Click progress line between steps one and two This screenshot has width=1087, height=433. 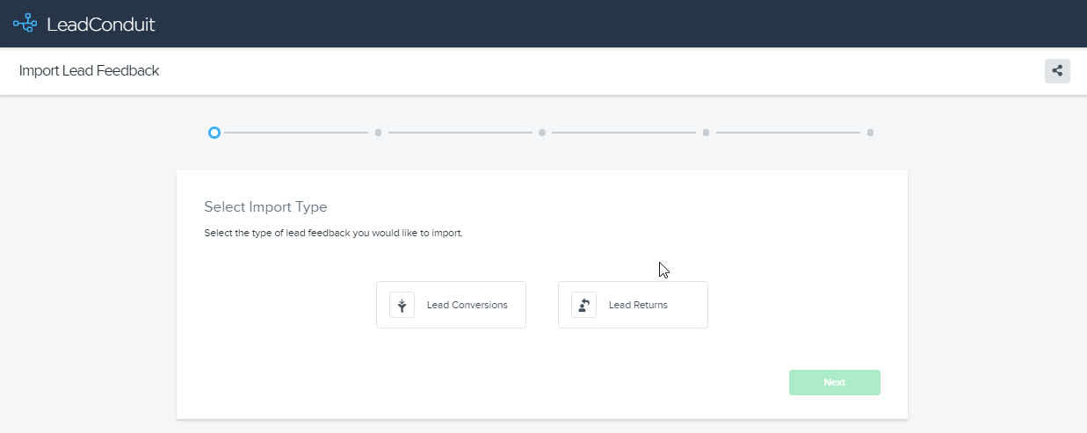coord(295,133)
